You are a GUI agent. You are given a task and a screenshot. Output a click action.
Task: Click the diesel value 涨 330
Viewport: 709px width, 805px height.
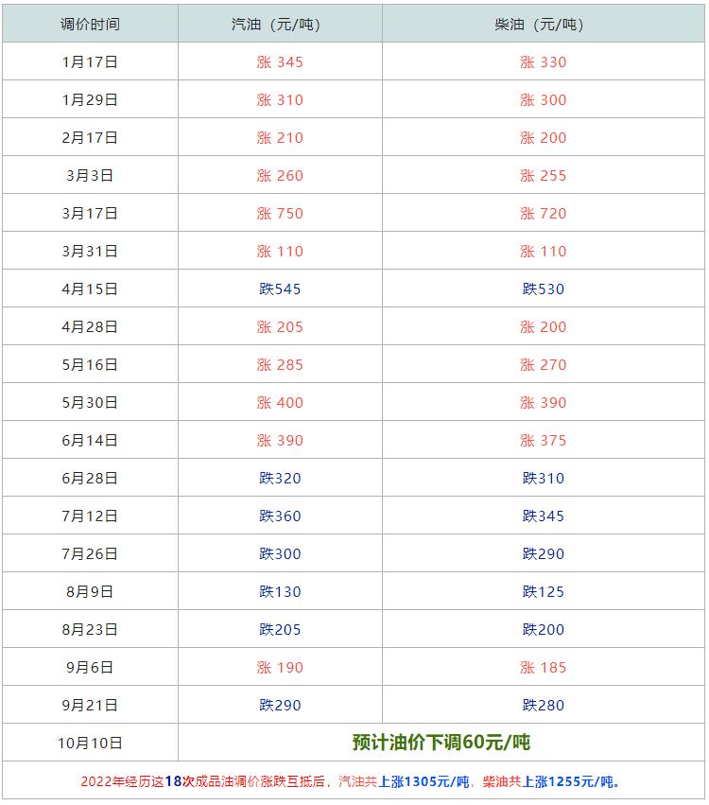[x=543, y=62]
